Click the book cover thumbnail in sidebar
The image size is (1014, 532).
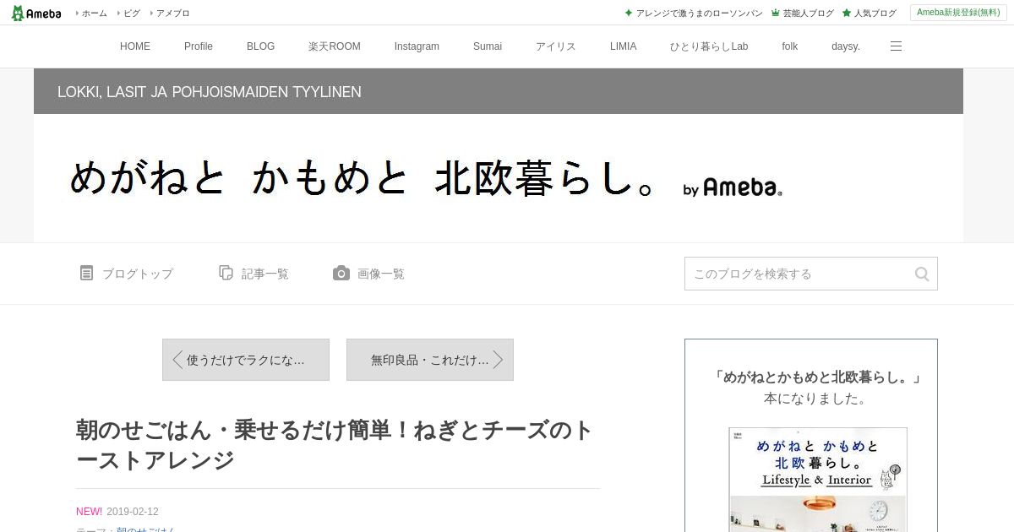click(x=818, y=480)
